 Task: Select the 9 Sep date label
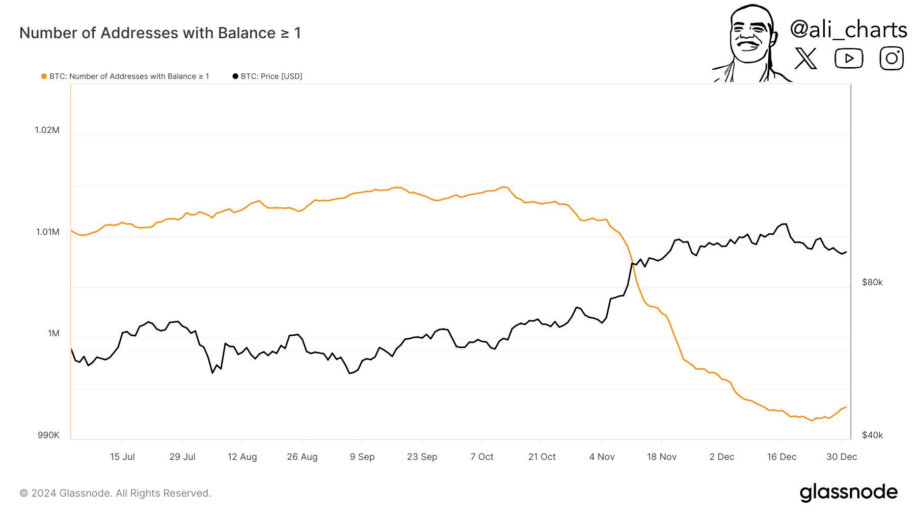[x=362, y=457]
